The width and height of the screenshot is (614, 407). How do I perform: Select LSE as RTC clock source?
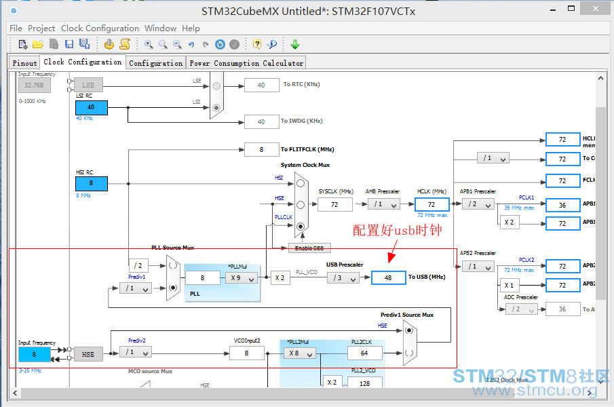click(216, 86)
